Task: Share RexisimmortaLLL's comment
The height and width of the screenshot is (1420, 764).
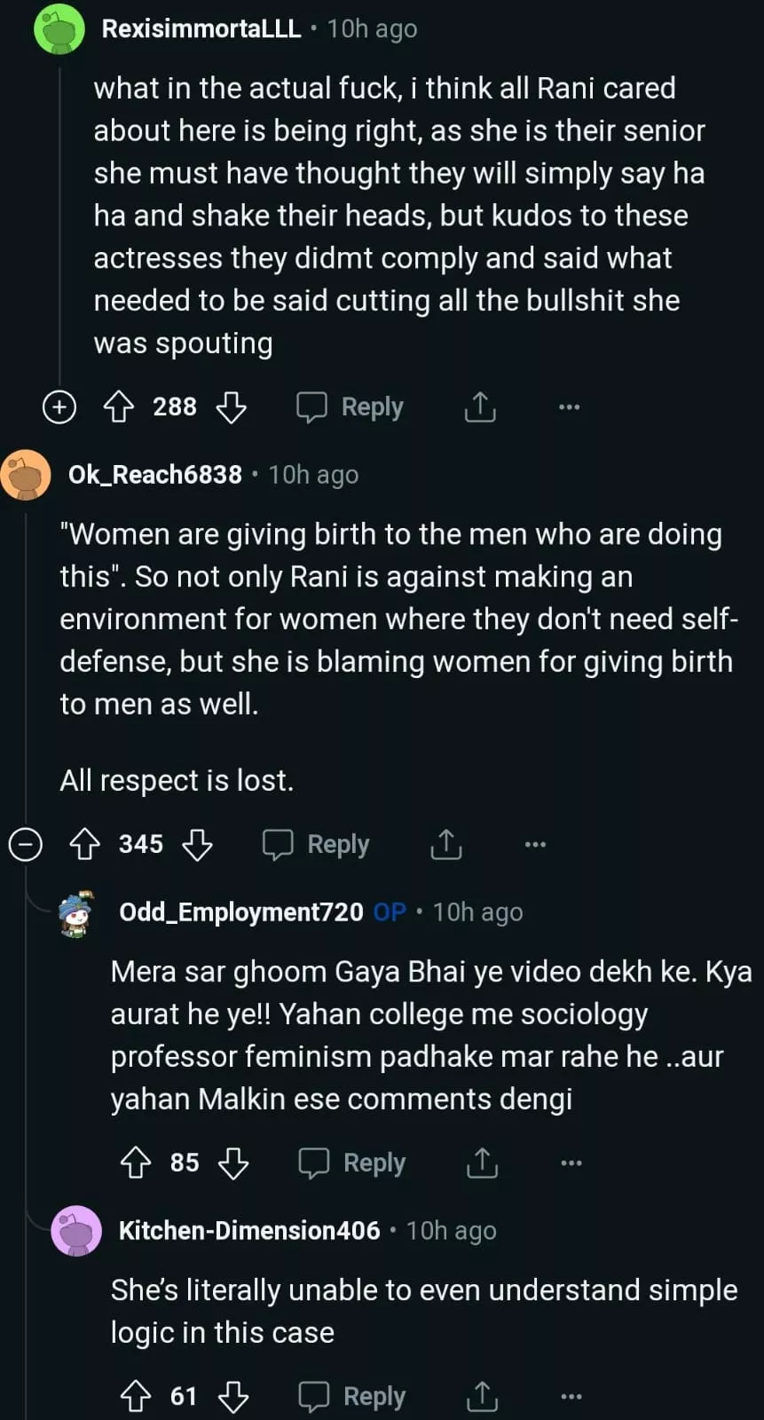Action: (480, 407)
